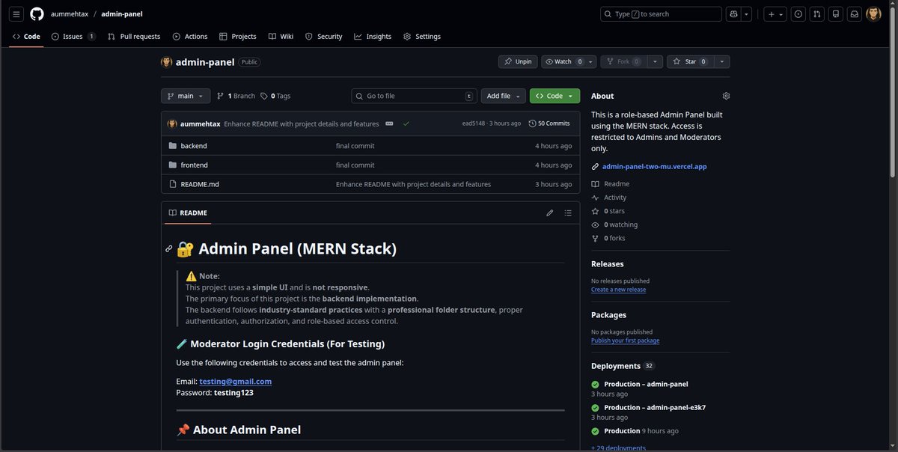Open the 0 Tags link
Screen dimensions: 898x452
coord(275,96)
